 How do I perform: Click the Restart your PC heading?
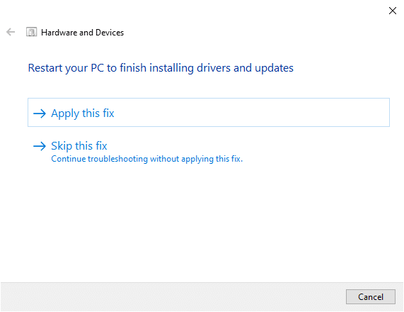(161, 68)
